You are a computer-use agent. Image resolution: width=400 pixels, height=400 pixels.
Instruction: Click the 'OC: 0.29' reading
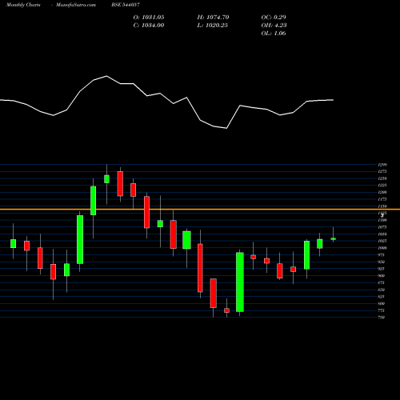click(274, 18)
